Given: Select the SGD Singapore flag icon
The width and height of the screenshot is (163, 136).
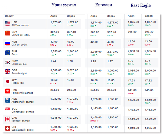Looking at the screenshot, I should click(x=8, y=110).
